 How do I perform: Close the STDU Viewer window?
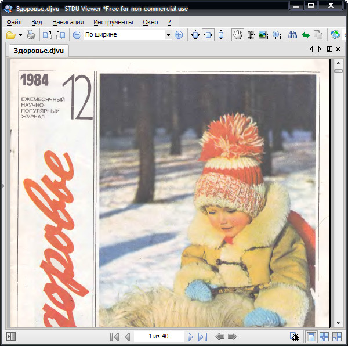(331, 5)
